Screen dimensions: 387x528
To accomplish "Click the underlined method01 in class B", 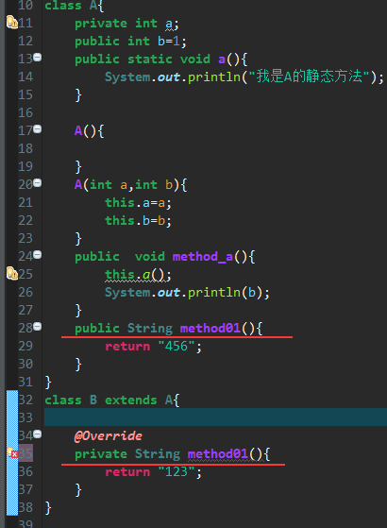I will tap(218, 454).
